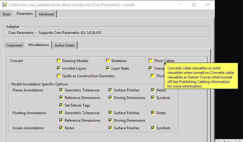Screen dimensions: 243x142
Task: Uncheck Planar Annotations Symbols checkbox
Action: [x=153, y=98]
